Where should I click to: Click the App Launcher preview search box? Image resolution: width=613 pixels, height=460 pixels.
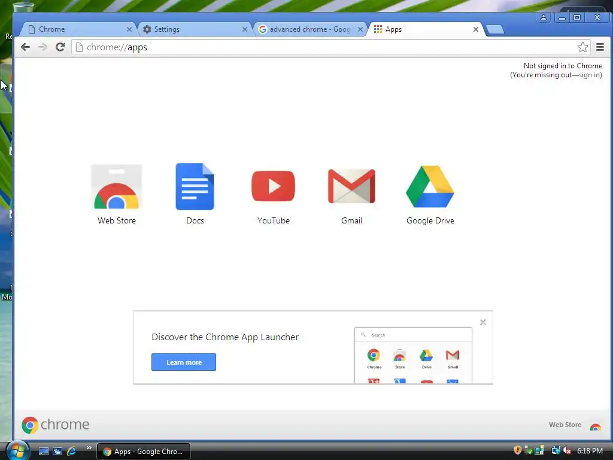[413, 335]
